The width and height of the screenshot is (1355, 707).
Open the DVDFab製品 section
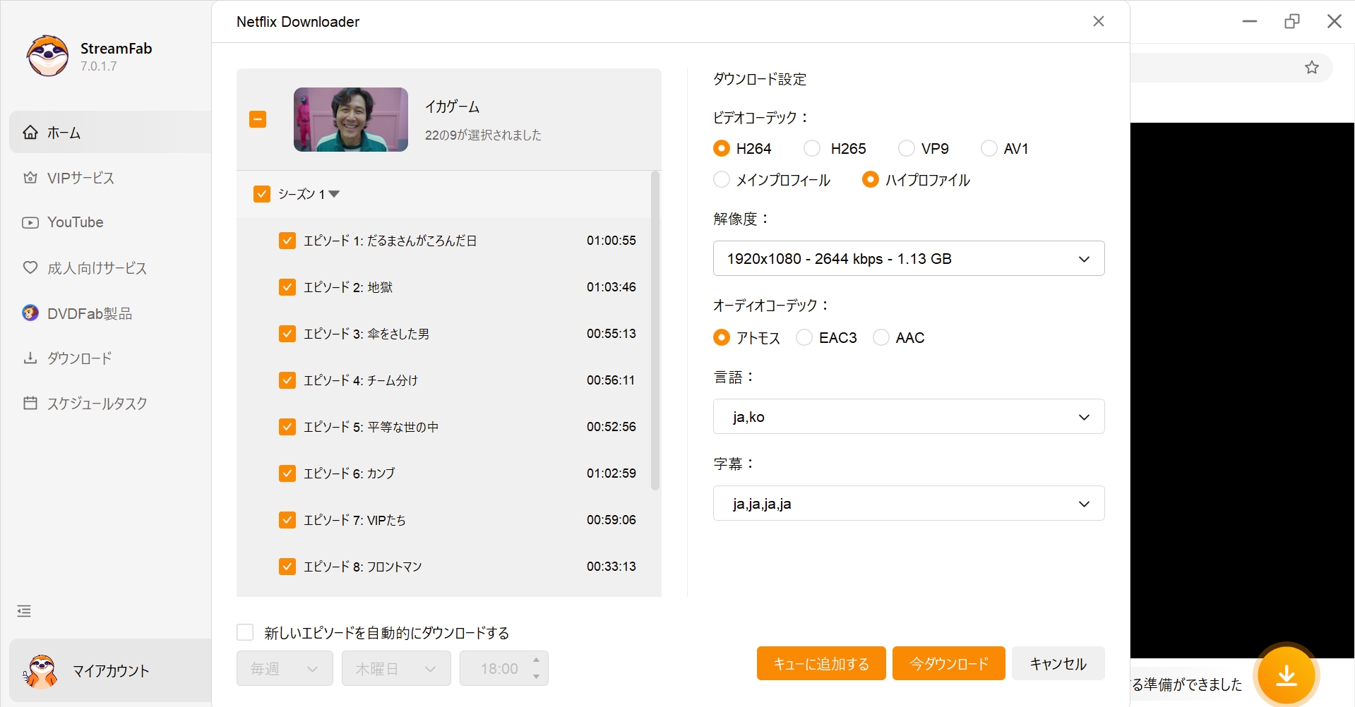coord(89,313)
